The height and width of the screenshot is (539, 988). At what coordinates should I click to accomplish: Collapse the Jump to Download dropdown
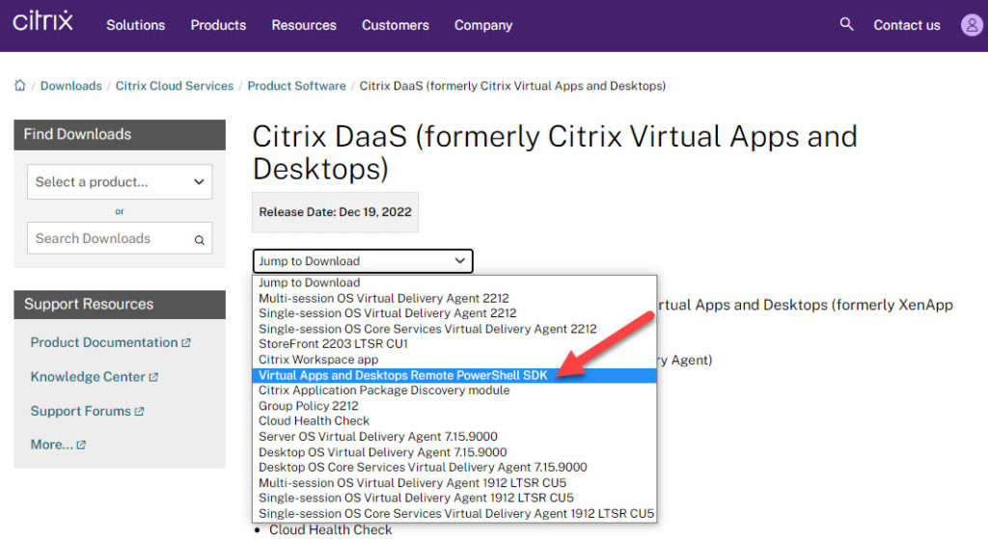[x=363, y=261]
